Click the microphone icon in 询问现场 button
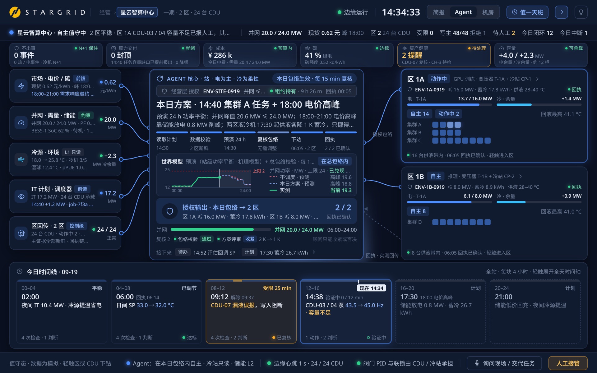The height and width of the screenshot is (373, 597). [477, 363]
